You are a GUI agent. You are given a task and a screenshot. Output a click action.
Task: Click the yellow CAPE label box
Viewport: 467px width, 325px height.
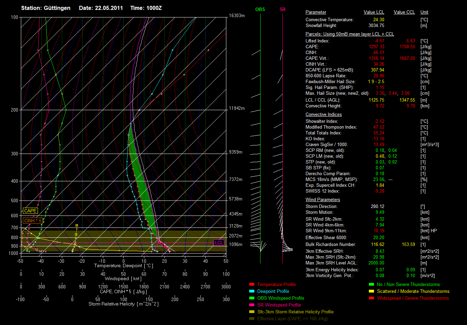(x=30, y=211)
